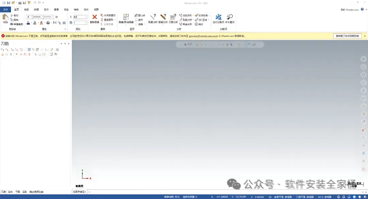The width and height of the screenshot is (368, 199).
Task: Toggle auto-hide pin on toolpath panel
Action: [x=65, y=44]
